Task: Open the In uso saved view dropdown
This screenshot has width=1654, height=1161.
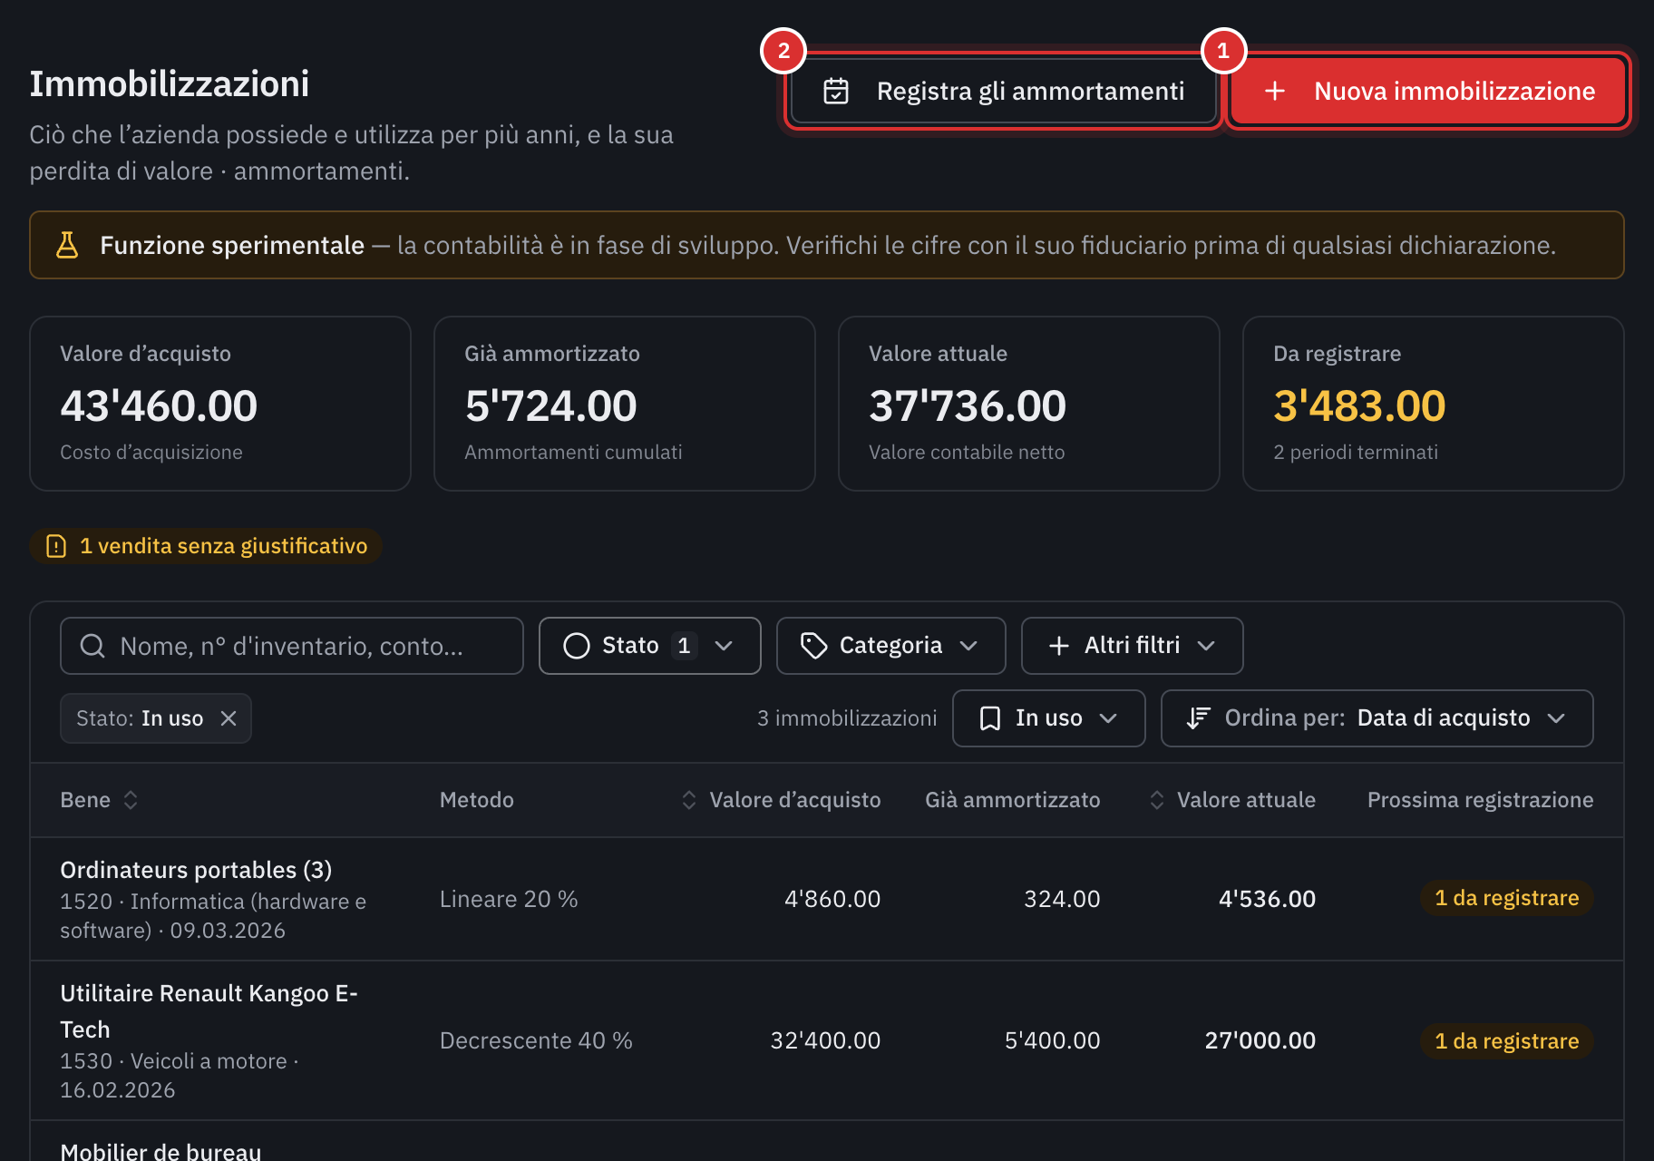Action: (x=1049, y=718)
